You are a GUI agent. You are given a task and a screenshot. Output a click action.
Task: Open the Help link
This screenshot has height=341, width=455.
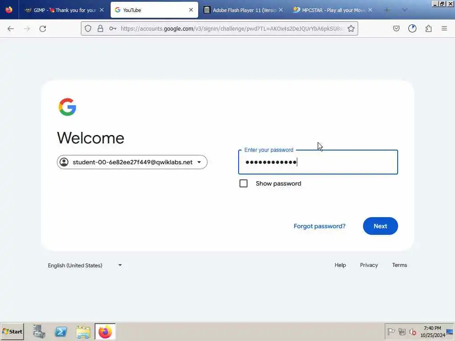[340, 265]
